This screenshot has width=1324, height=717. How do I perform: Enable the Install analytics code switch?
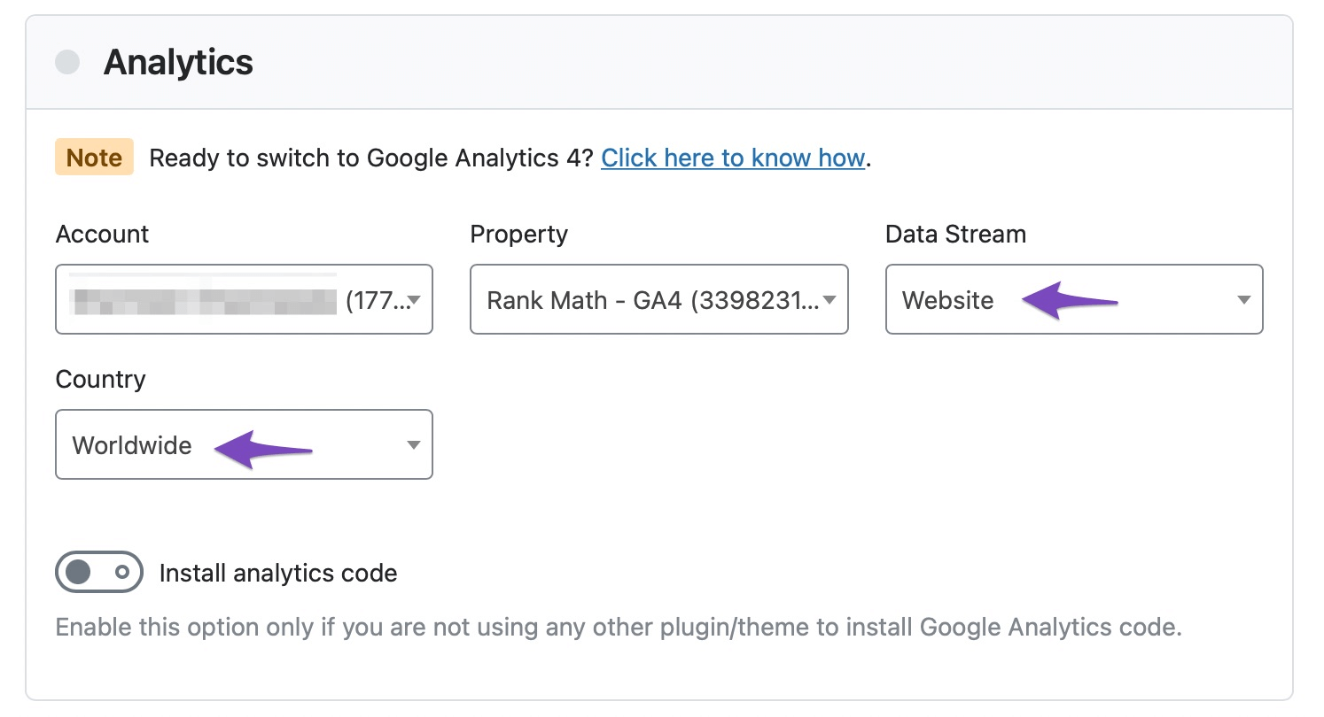tap(98, 572)
